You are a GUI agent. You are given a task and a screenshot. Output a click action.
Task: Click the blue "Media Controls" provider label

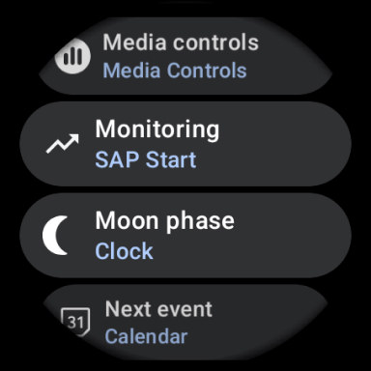[175, 71]
